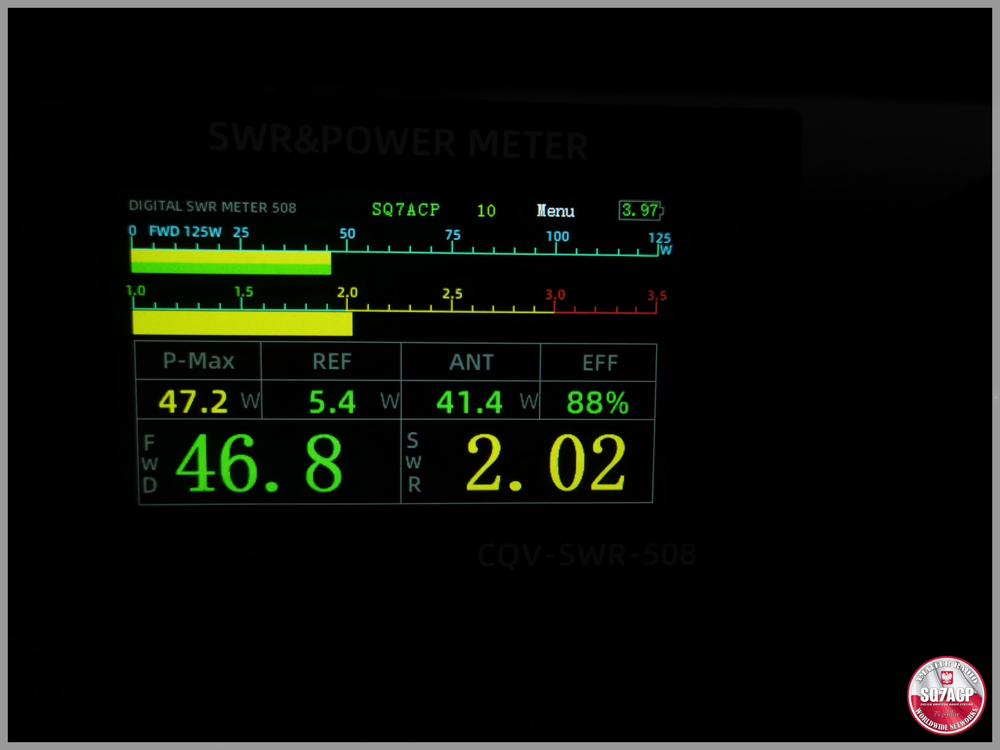Tap the FWD 125W scale label

pyautogui.click(x=185, y=232)
